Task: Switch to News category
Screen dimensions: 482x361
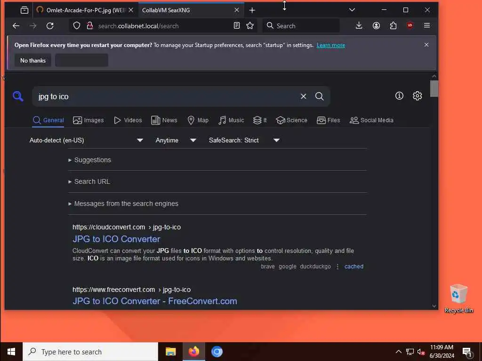Action: point(164,120)
